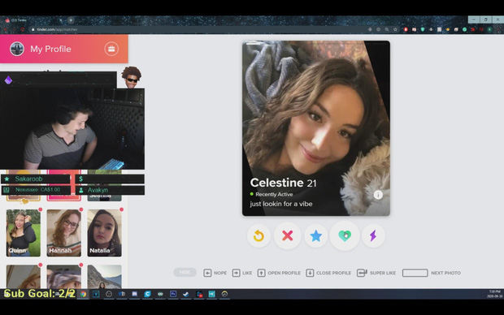Click the bookmark star in the address bar

[395, 29]
